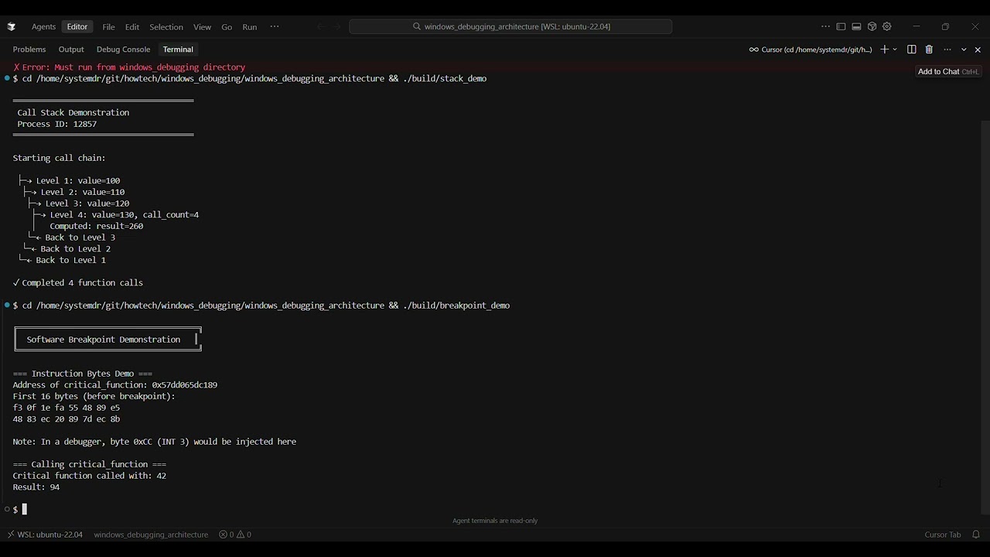Click 'Agent terminals are read-only' notice
The height and width of the screenshot is (557, 990).
(x=495, y=521)
